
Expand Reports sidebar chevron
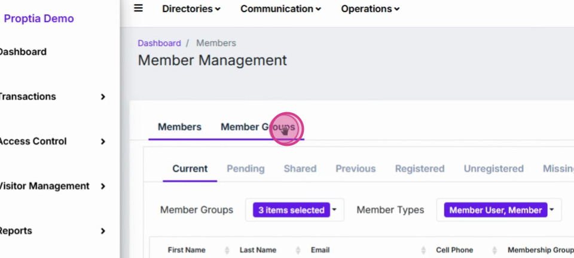(x=103, y=231)
